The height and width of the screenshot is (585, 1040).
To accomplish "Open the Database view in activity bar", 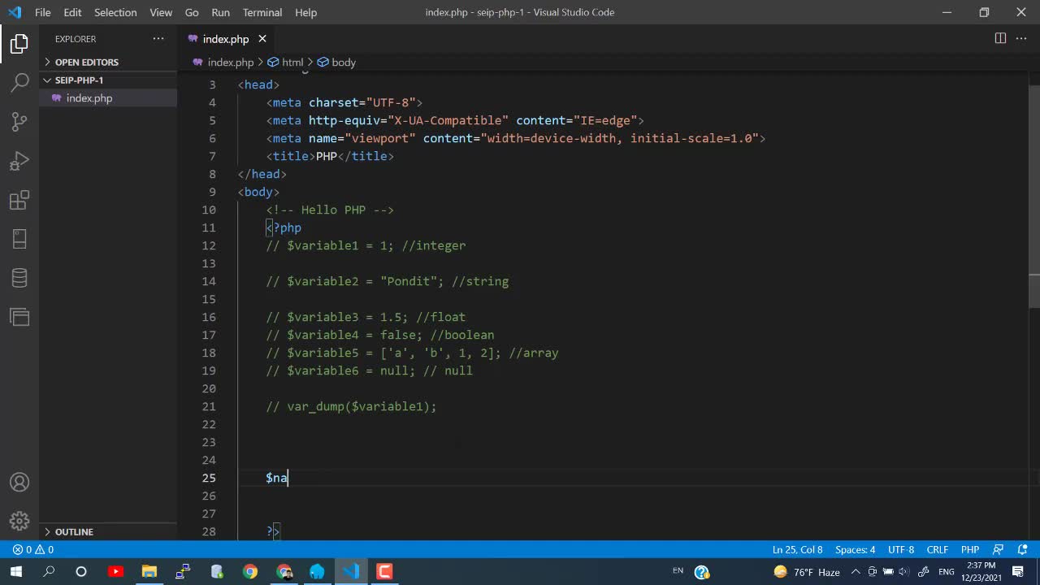I will coord(19,278).
